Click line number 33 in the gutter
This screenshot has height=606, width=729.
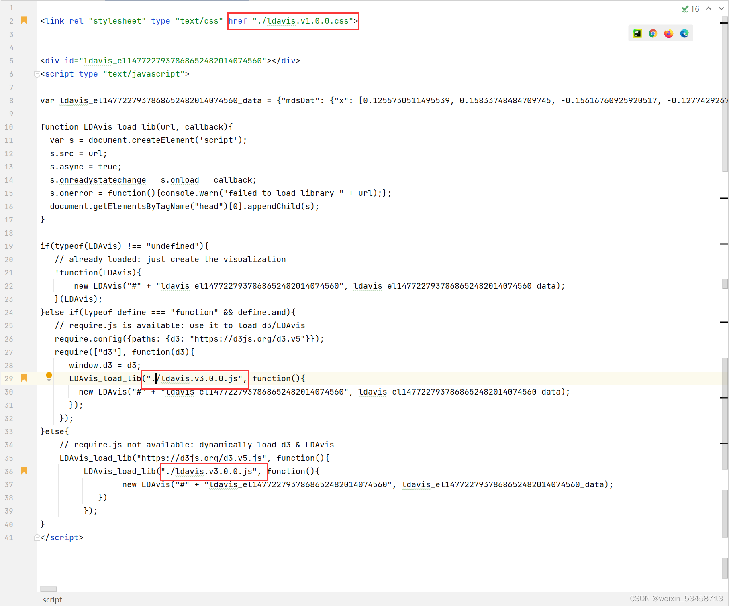pos(9,431)
